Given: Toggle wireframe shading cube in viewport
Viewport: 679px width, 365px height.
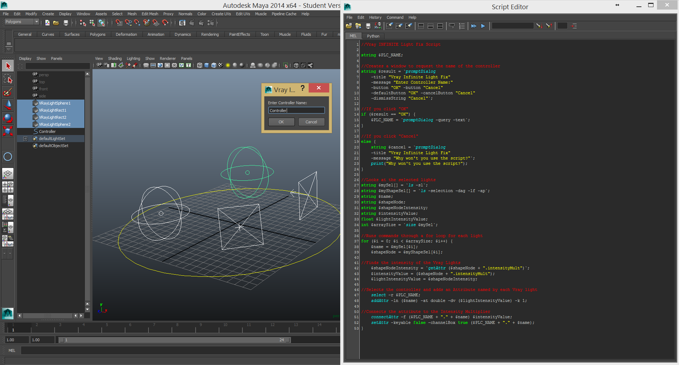Looking at the screenshot, I should 200,65.
